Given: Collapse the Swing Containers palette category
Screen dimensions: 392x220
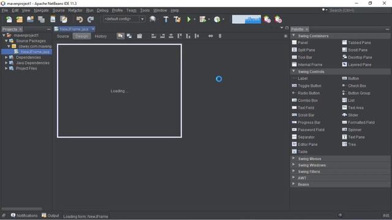Looking at the screenshot, I should coord(294,35).
